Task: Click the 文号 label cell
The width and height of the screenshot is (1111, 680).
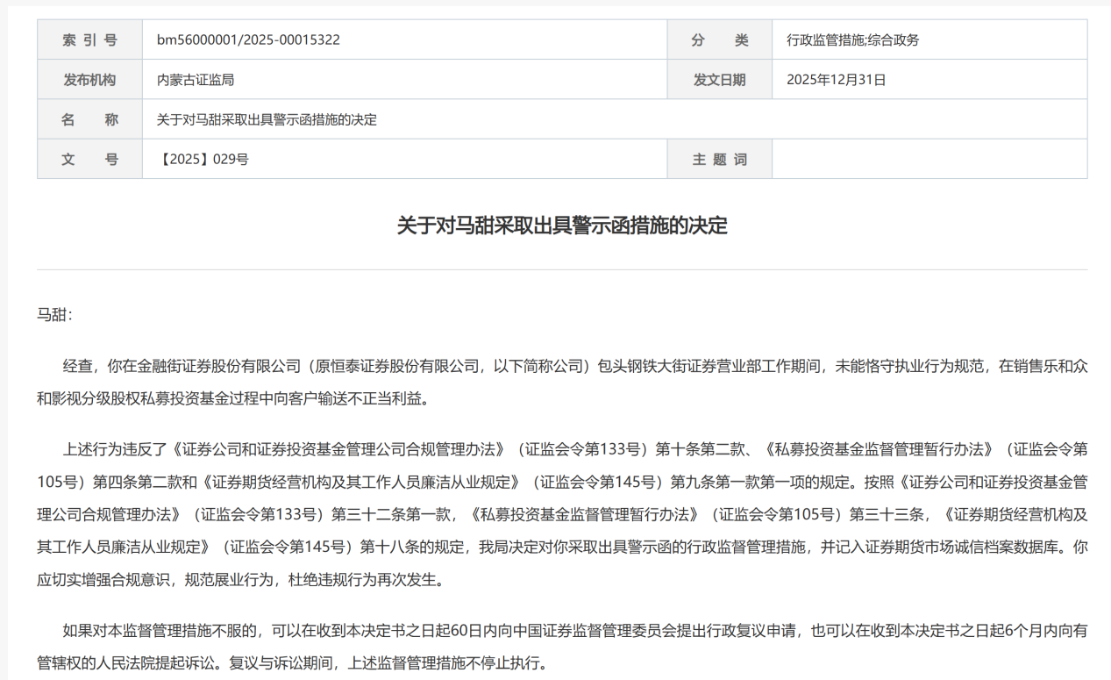Action: [89, 159]
